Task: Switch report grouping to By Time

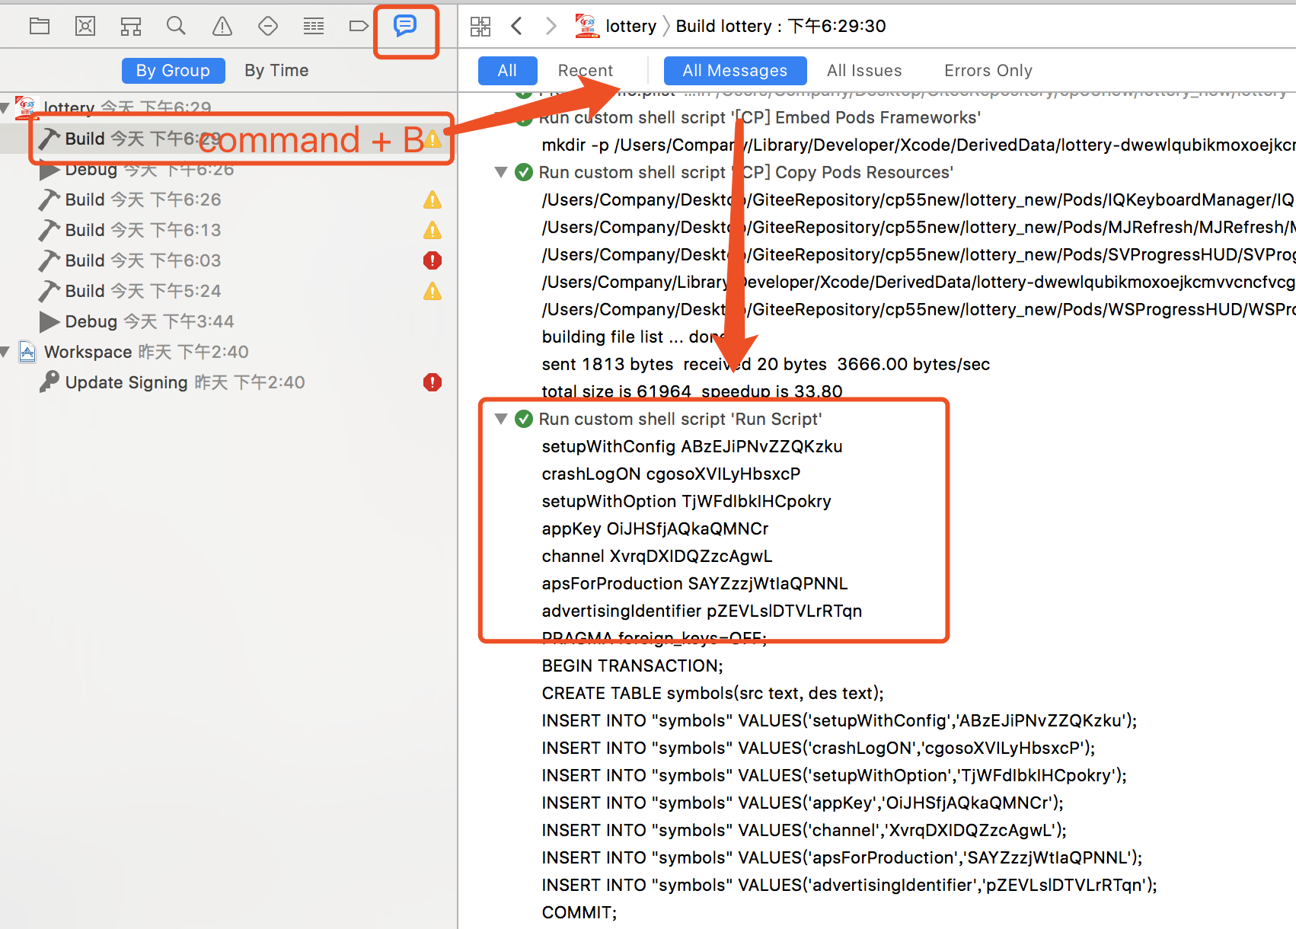Action: tap(276, 71)
